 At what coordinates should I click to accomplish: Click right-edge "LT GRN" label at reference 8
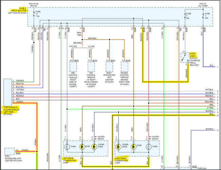pyautogui.click(x=210, y=108)
